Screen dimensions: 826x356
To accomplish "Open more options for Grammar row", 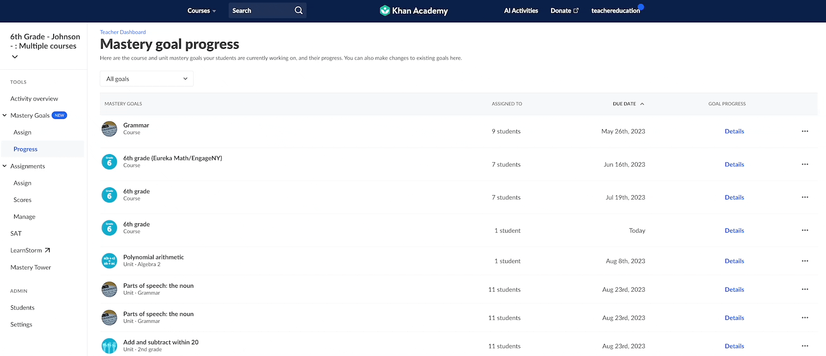I will point(805,131).
